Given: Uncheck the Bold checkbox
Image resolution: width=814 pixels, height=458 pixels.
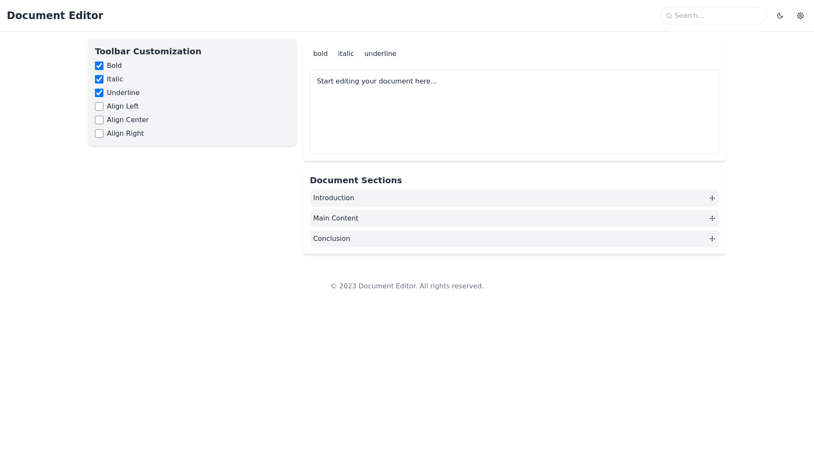Looking at the screenshot, I should pos(99,66).
